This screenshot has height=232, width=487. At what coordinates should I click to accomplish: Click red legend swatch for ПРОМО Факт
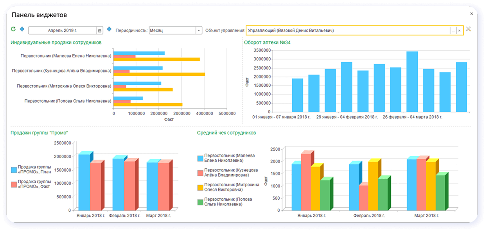coord(14,184)
